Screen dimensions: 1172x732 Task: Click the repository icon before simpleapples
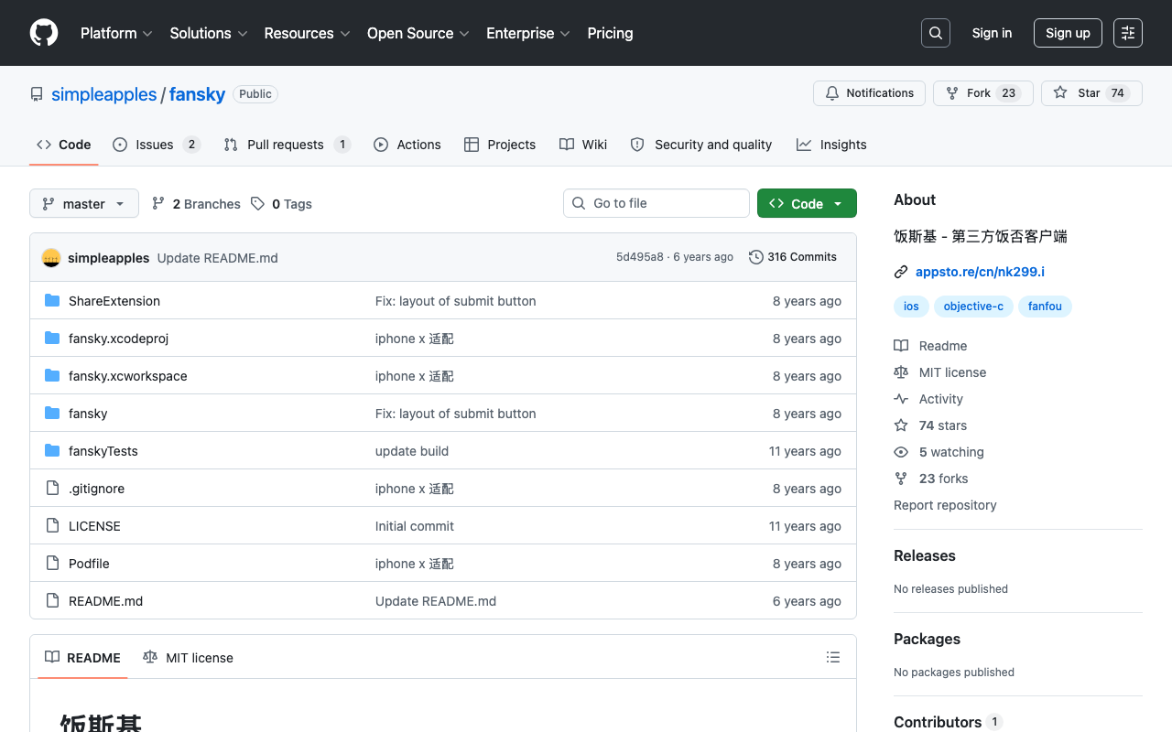point(37,94)
